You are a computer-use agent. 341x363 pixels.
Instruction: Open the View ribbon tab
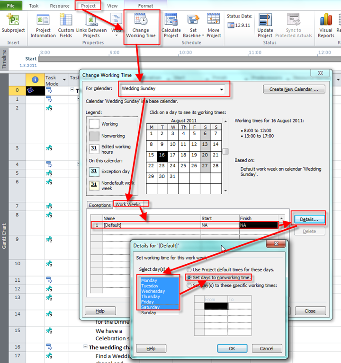112,6
